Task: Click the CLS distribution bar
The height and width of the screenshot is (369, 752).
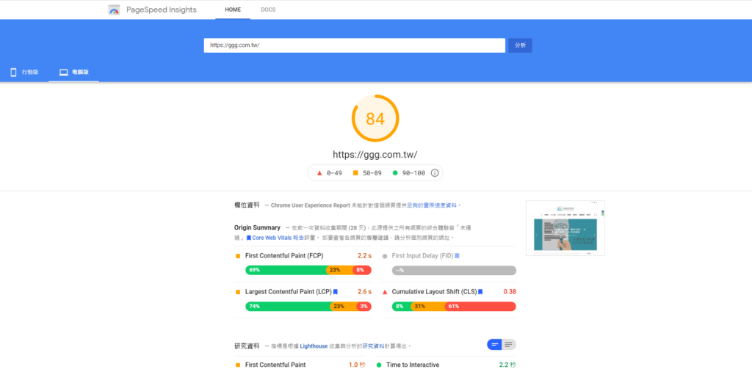Action: [x=454, y=306]
